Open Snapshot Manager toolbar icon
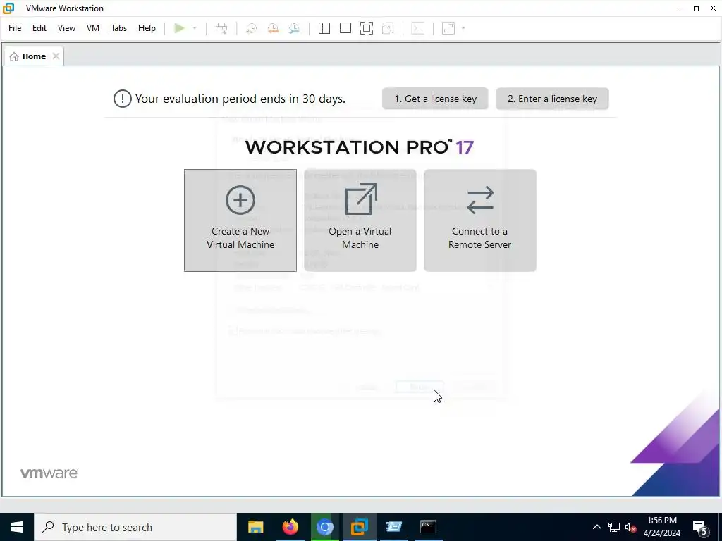722x541 pixels. tap(294, 28)
